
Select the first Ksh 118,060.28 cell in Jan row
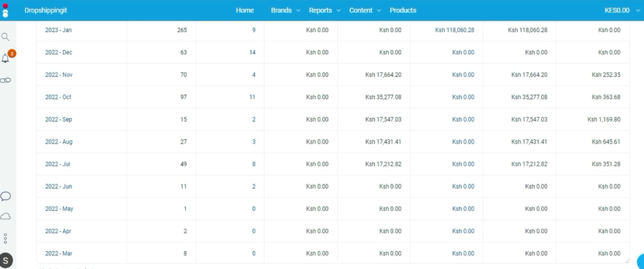pos(455,30)
